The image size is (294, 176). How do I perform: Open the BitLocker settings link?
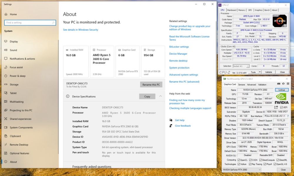pos(179,47)
